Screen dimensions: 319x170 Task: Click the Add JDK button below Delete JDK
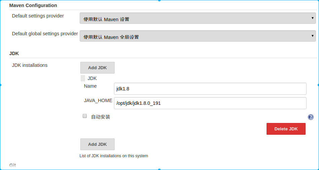pos(97,144)
